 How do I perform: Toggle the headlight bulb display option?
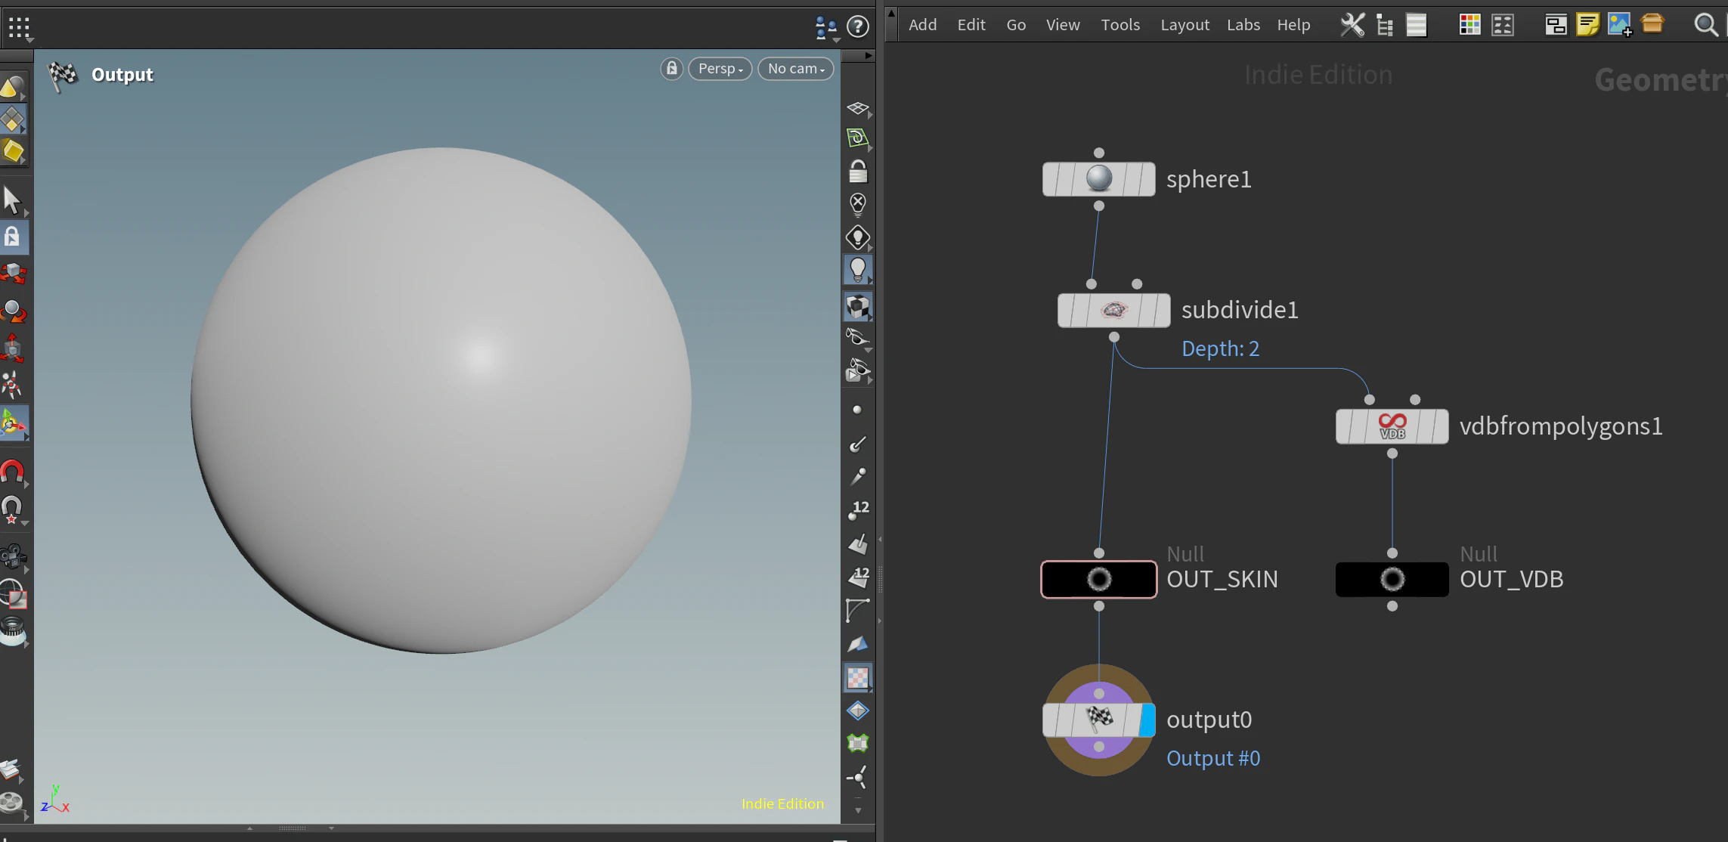pos(857,237)
